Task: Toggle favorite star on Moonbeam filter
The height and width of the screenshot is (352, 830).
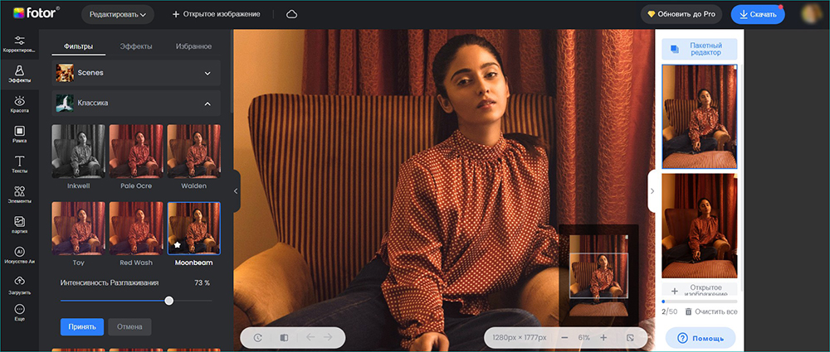Action: coord(177,245)
